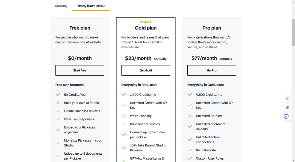The height and width of the screenshot is (162, 295).
Task: Click checkmark beside Custom User Roles
Action: [190, 158]
